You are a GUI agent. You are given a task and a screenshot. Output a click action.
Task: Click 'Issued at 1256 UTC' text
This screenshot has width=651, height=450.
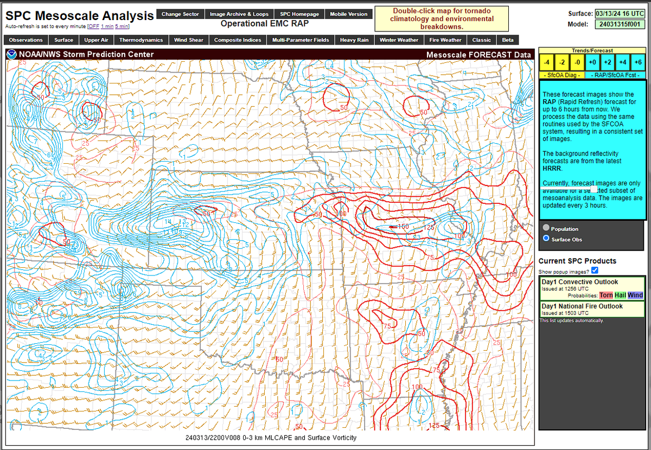[564, 289]
